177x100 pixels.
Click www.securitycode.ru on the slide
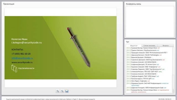pos(22,62)
